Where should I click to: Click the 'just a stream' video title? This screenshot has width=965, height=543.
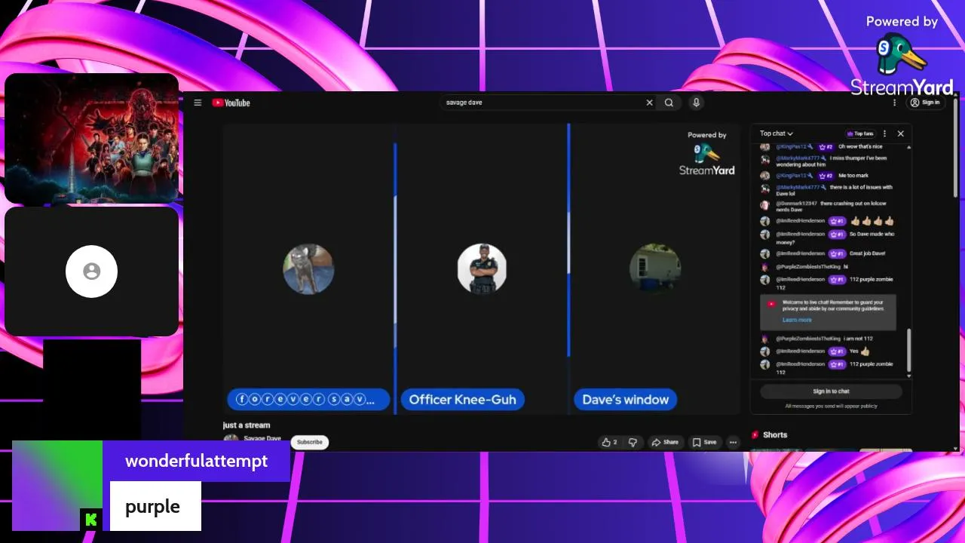247,425
